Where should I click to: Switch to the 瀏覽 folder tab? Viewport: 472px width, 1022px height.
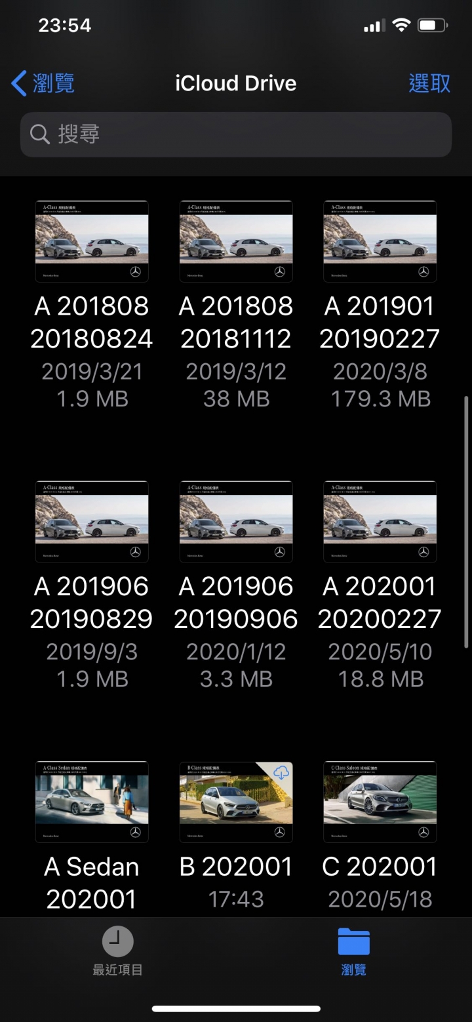click(354, 952)
